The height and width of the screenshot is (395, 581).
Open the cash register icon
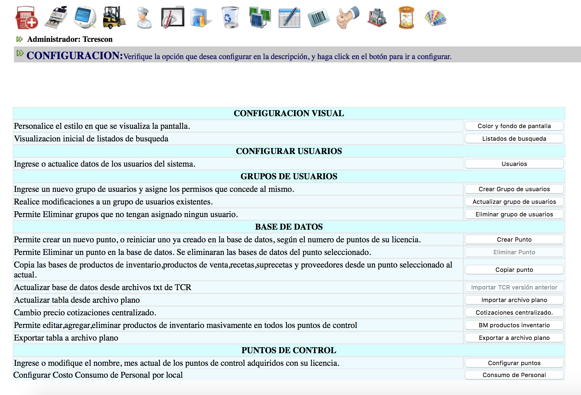pyautogui.click(x=56, y=18)
